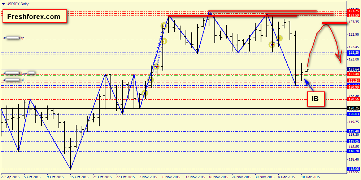Click the 121.48 red price label

tap(354, 74)
